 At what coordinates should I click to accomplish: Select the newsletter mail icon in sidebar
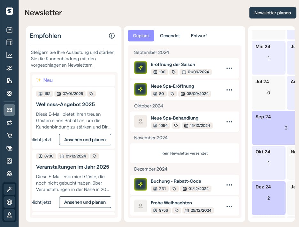[9, 110]
